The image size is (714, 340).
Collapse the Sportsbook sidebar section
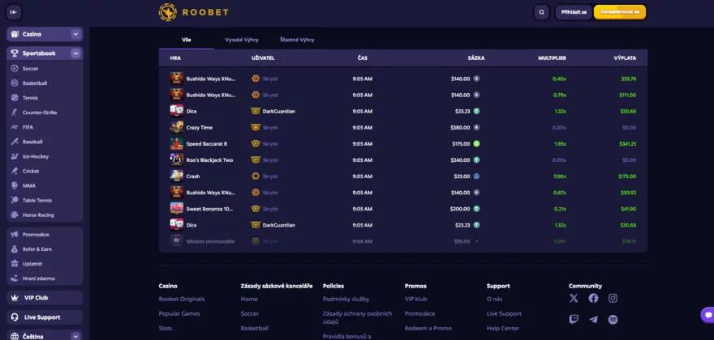75,53
